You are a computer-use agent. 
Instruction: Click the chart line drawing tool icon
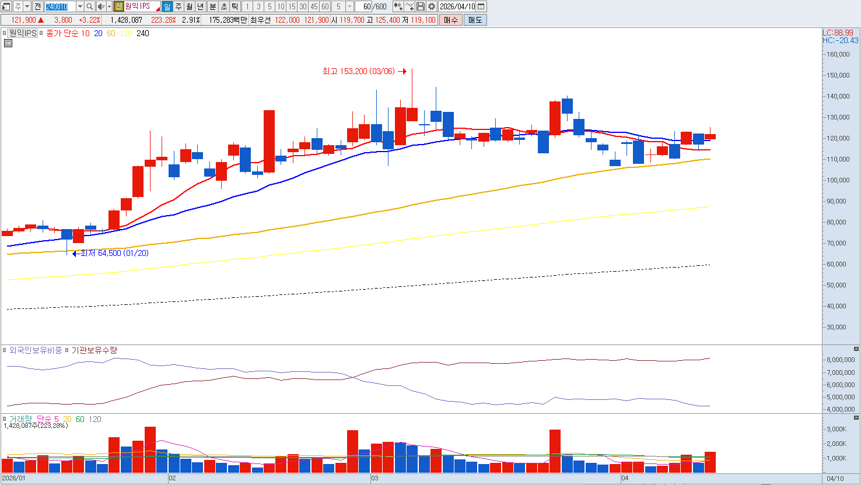click(409, 6)
